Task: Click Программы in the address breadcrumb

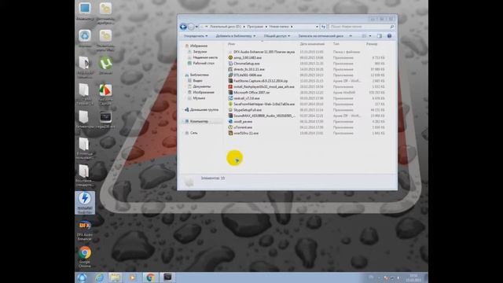Action: pyautogui.click(x=255, y=27)
